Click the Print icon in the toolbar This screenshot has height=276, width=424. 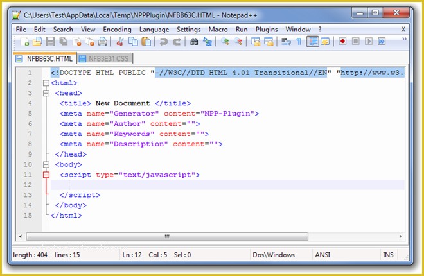(x=102, y=42)
